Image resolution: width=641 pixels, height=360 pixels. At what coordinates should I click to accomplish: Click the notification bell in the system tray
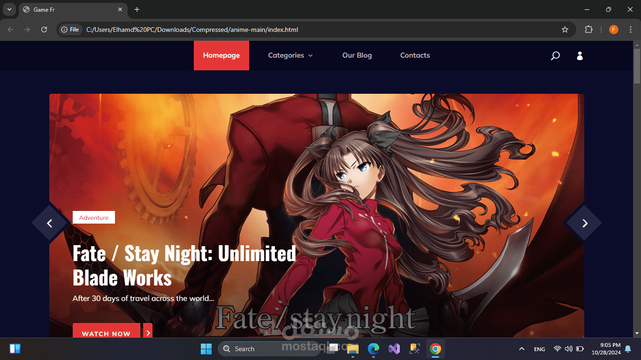[628, 349]
